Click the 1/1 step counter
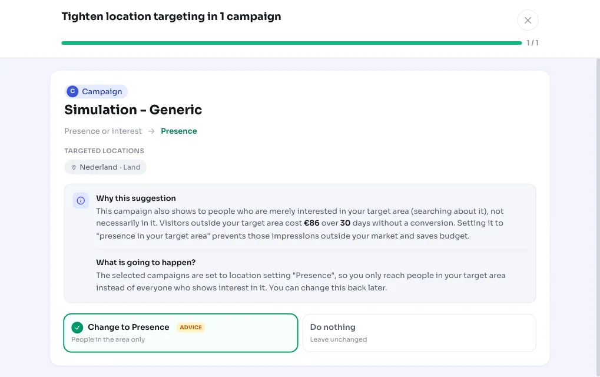 click(532, 43)
